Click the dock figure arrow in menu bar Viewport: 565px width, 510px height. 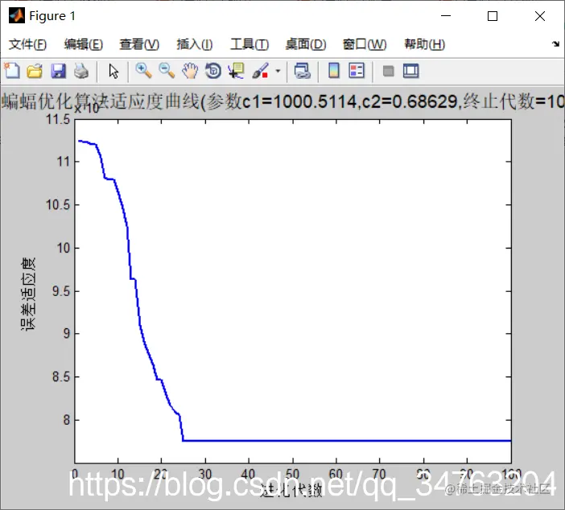tap(555, 44)
